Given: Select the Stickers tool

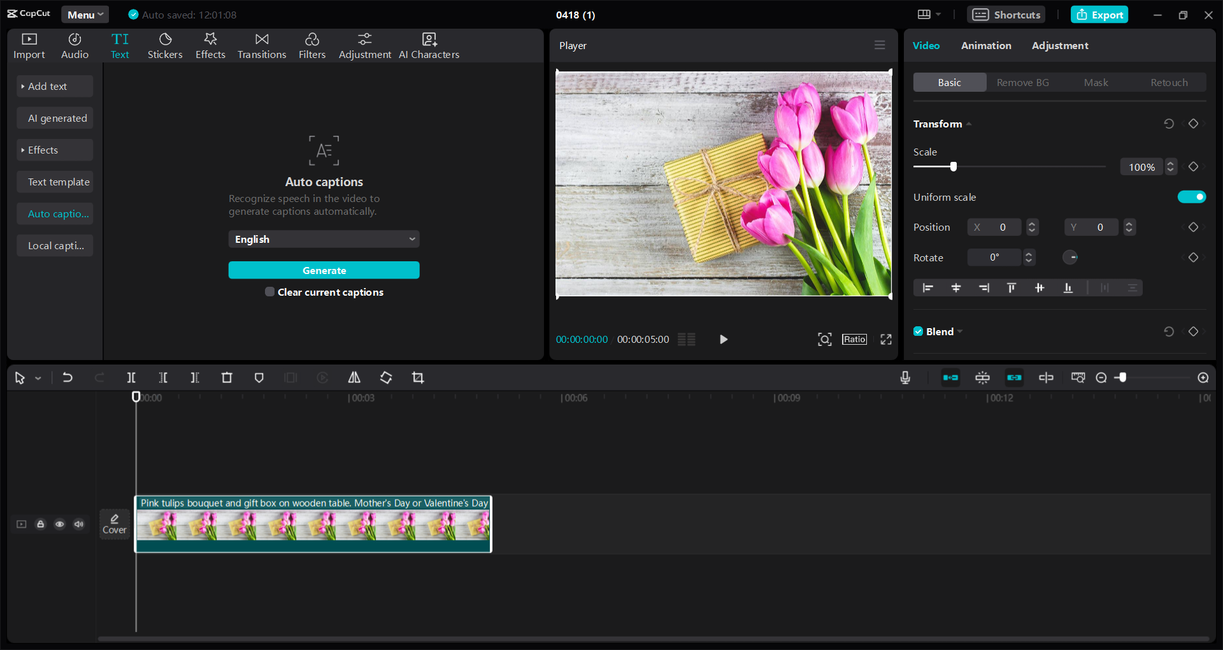Looking at the screenshot, I should (x=165, y=45).
